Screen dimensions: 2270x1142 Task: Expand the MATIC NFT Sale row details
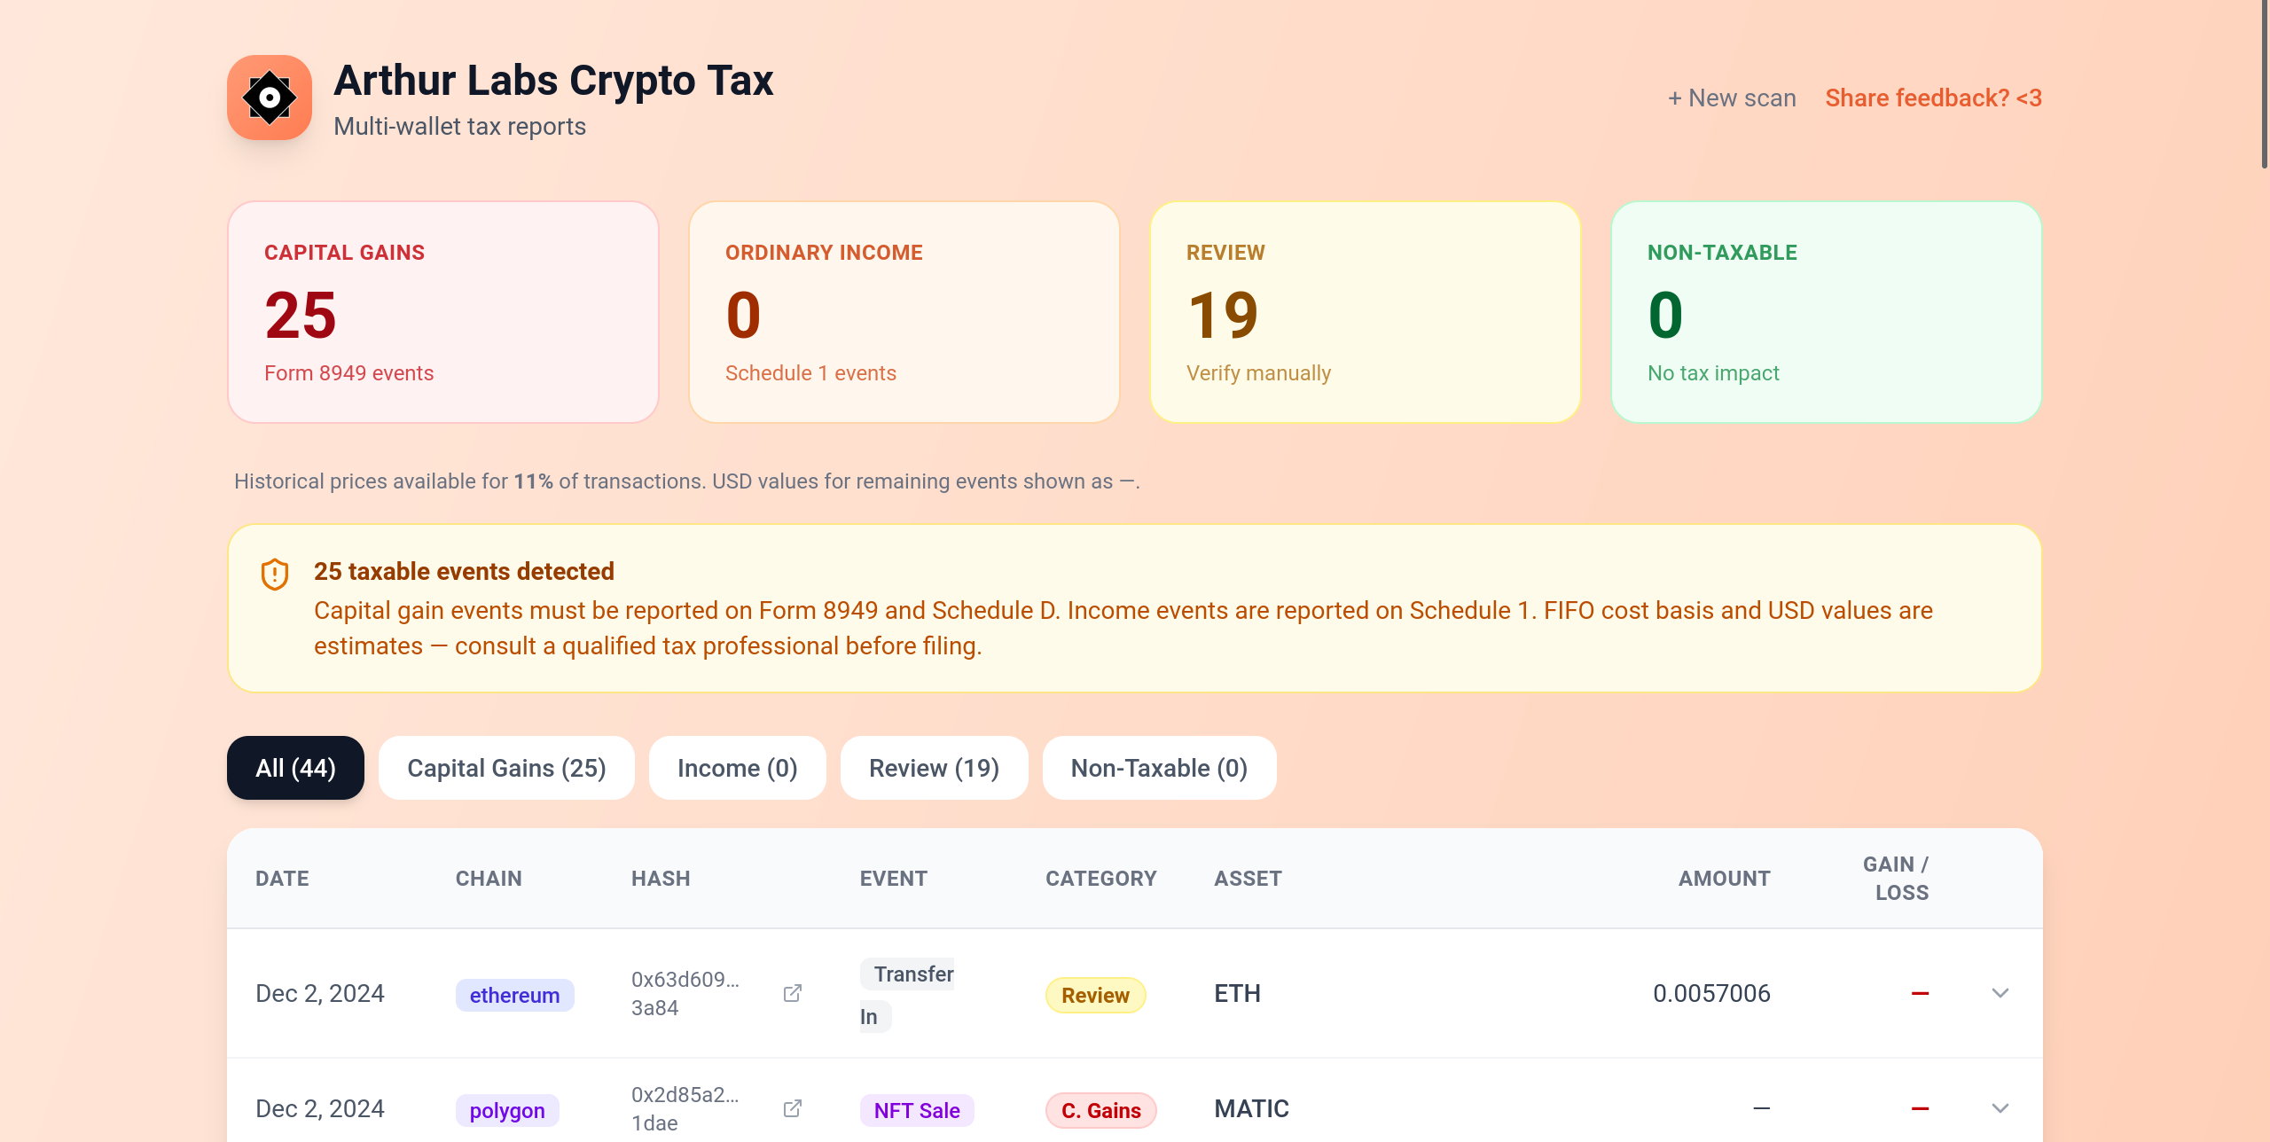(x=2000, y=1107)
